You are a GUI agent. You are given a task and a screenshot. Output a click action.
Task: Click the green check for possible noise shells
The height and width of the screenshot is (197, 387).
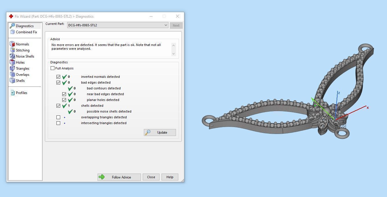(x=70, y=111)
